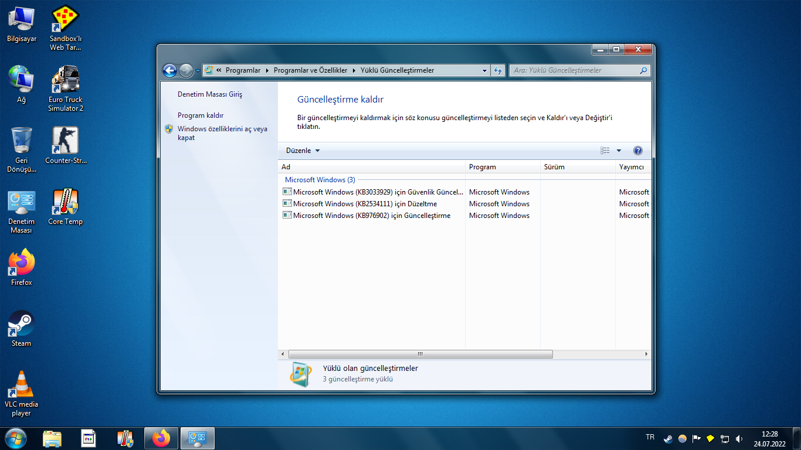801x450 pixels.
Task: Select the KB2534111 için Düzeltme row
Action: 466,204
